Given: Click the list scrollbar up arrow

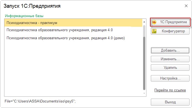Looking at the screenshot, I should (144, 22).
